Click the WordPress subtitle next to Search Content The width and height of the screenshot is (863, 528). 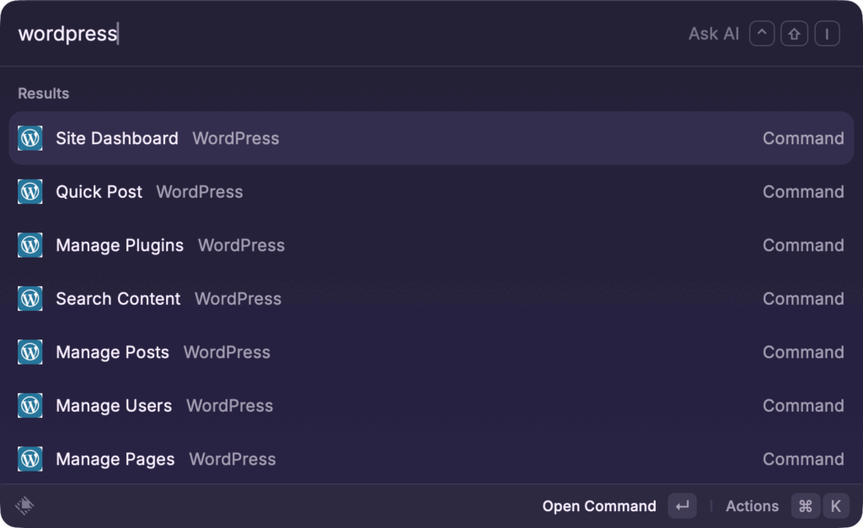coord(238,298)
